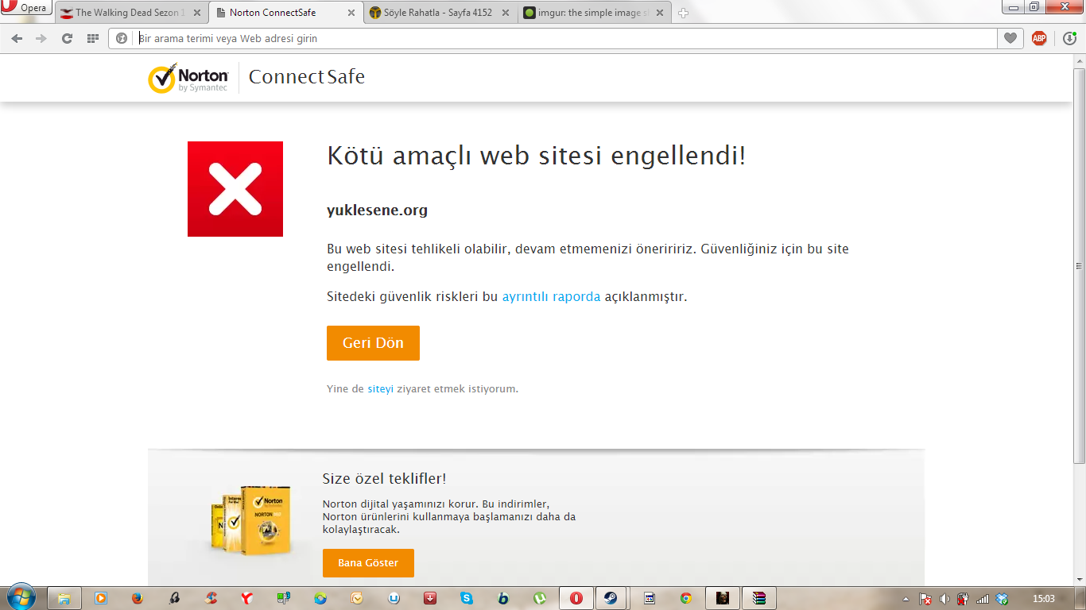
Task: Open Firefox from the taskbar
Action: click(x=138, y=598)
